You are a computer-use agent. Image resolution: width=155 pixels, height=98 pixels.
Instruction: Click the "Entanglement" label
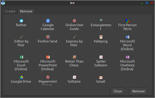[x=101, y=27]
